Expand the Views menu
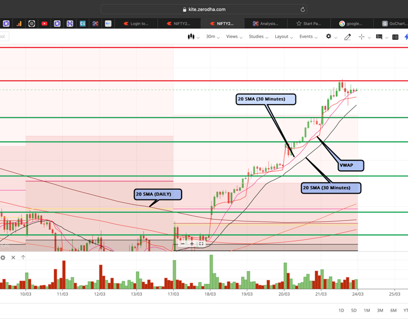The width and height of the screenshot is (408, 319). tap(234, 37)
